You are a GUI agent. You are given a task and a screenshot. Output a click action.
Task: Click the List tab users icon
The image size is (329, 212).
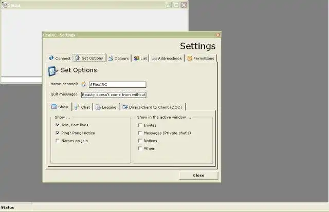pyautogui.click(x=137, y=58)
